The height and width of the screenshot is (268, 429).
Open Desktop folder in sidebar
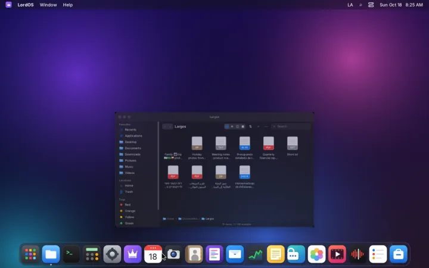(x=138, y=142)
